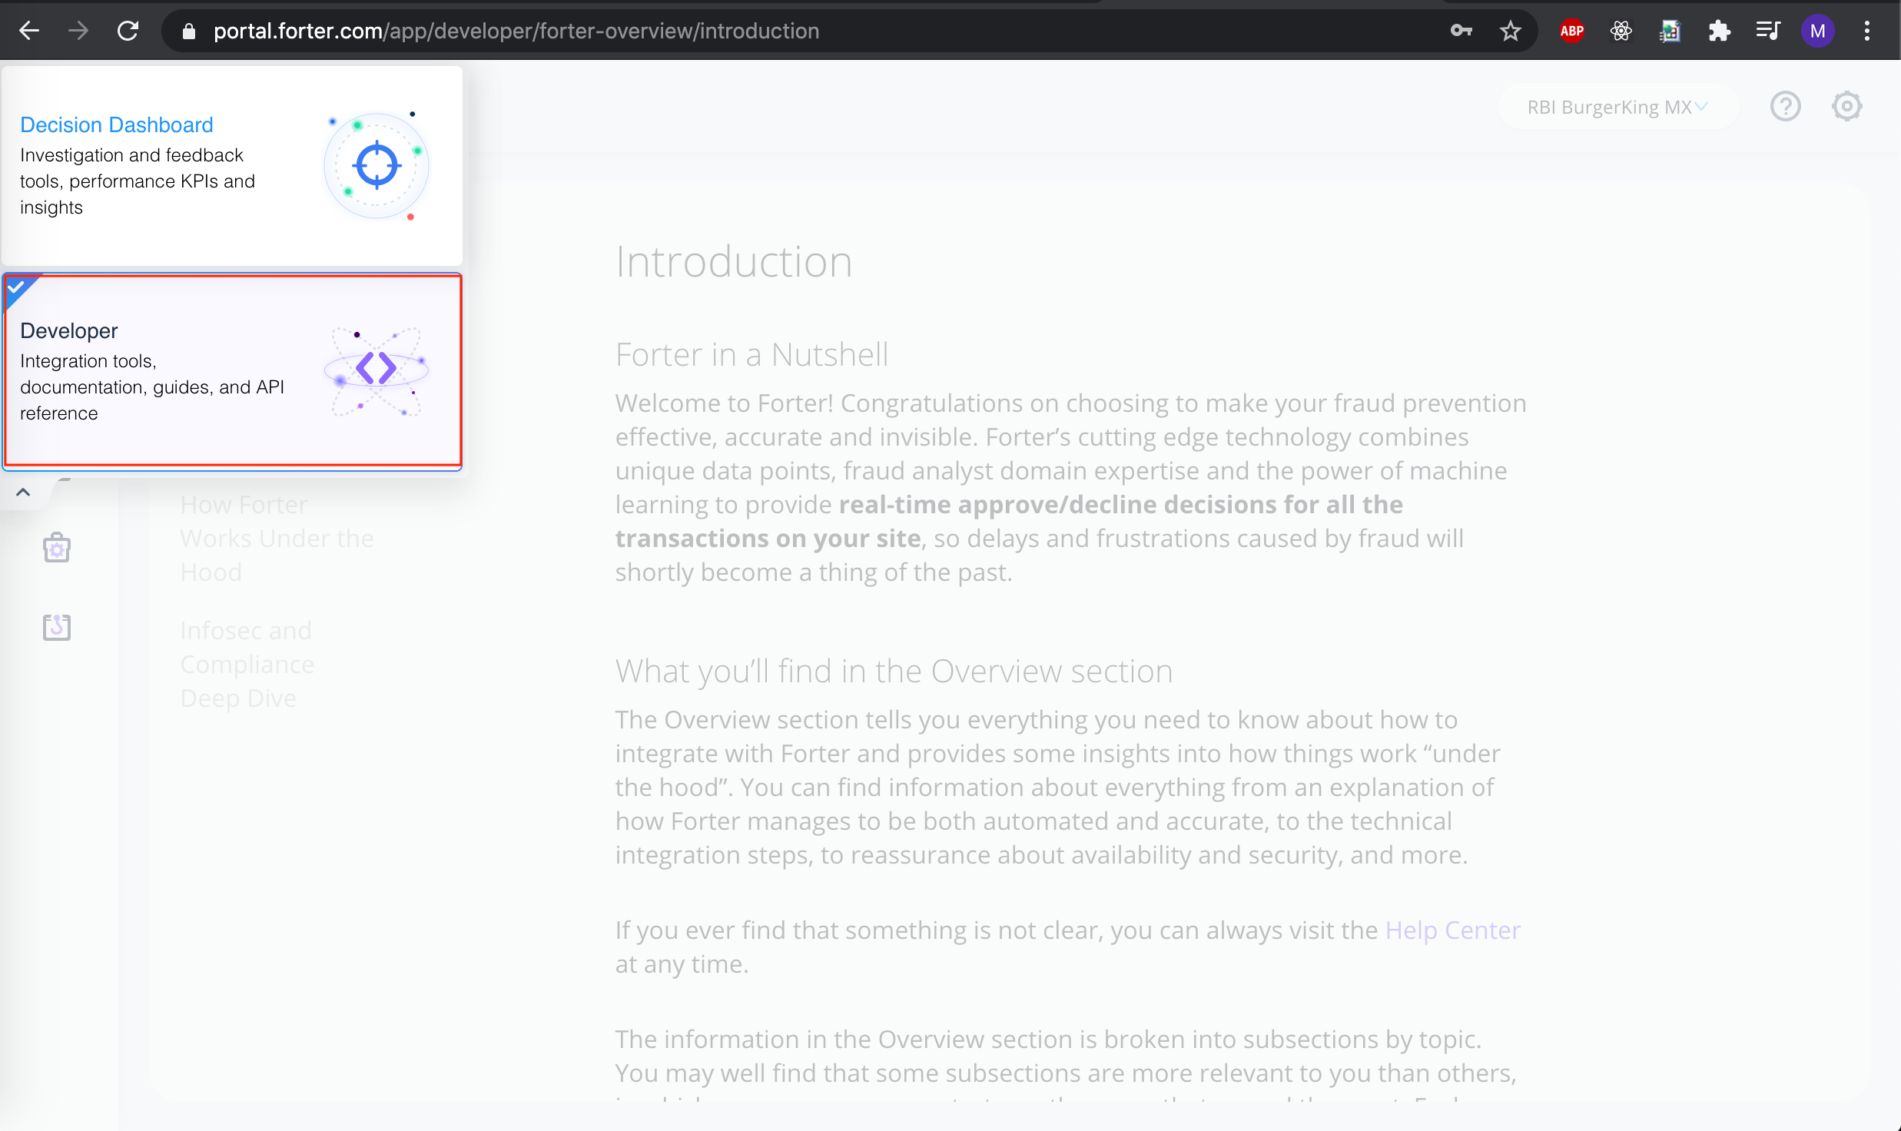Click the sidebar bag gear icon
The height and width of the screenshot is (1131, 1901).
tap(57, 548)
